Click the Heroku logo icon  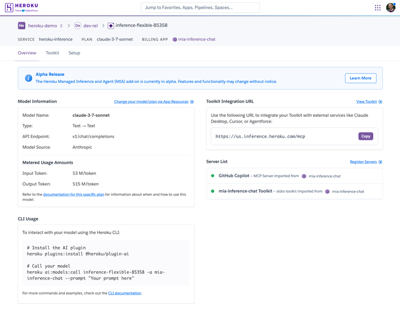(x=9, y=7)
